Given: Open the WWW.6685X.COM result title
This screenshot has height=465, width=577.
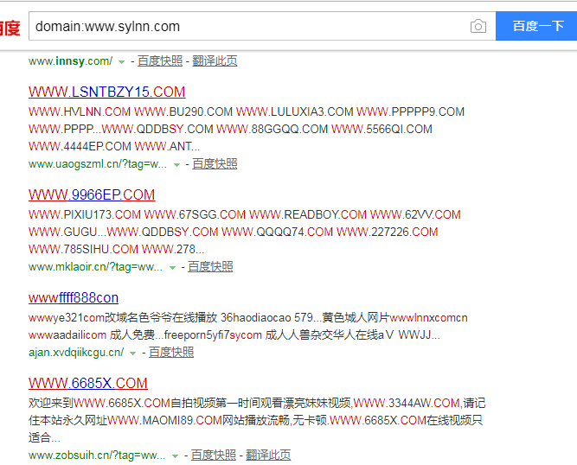Looking at the screenshot, I should click(x=88, y=383).
